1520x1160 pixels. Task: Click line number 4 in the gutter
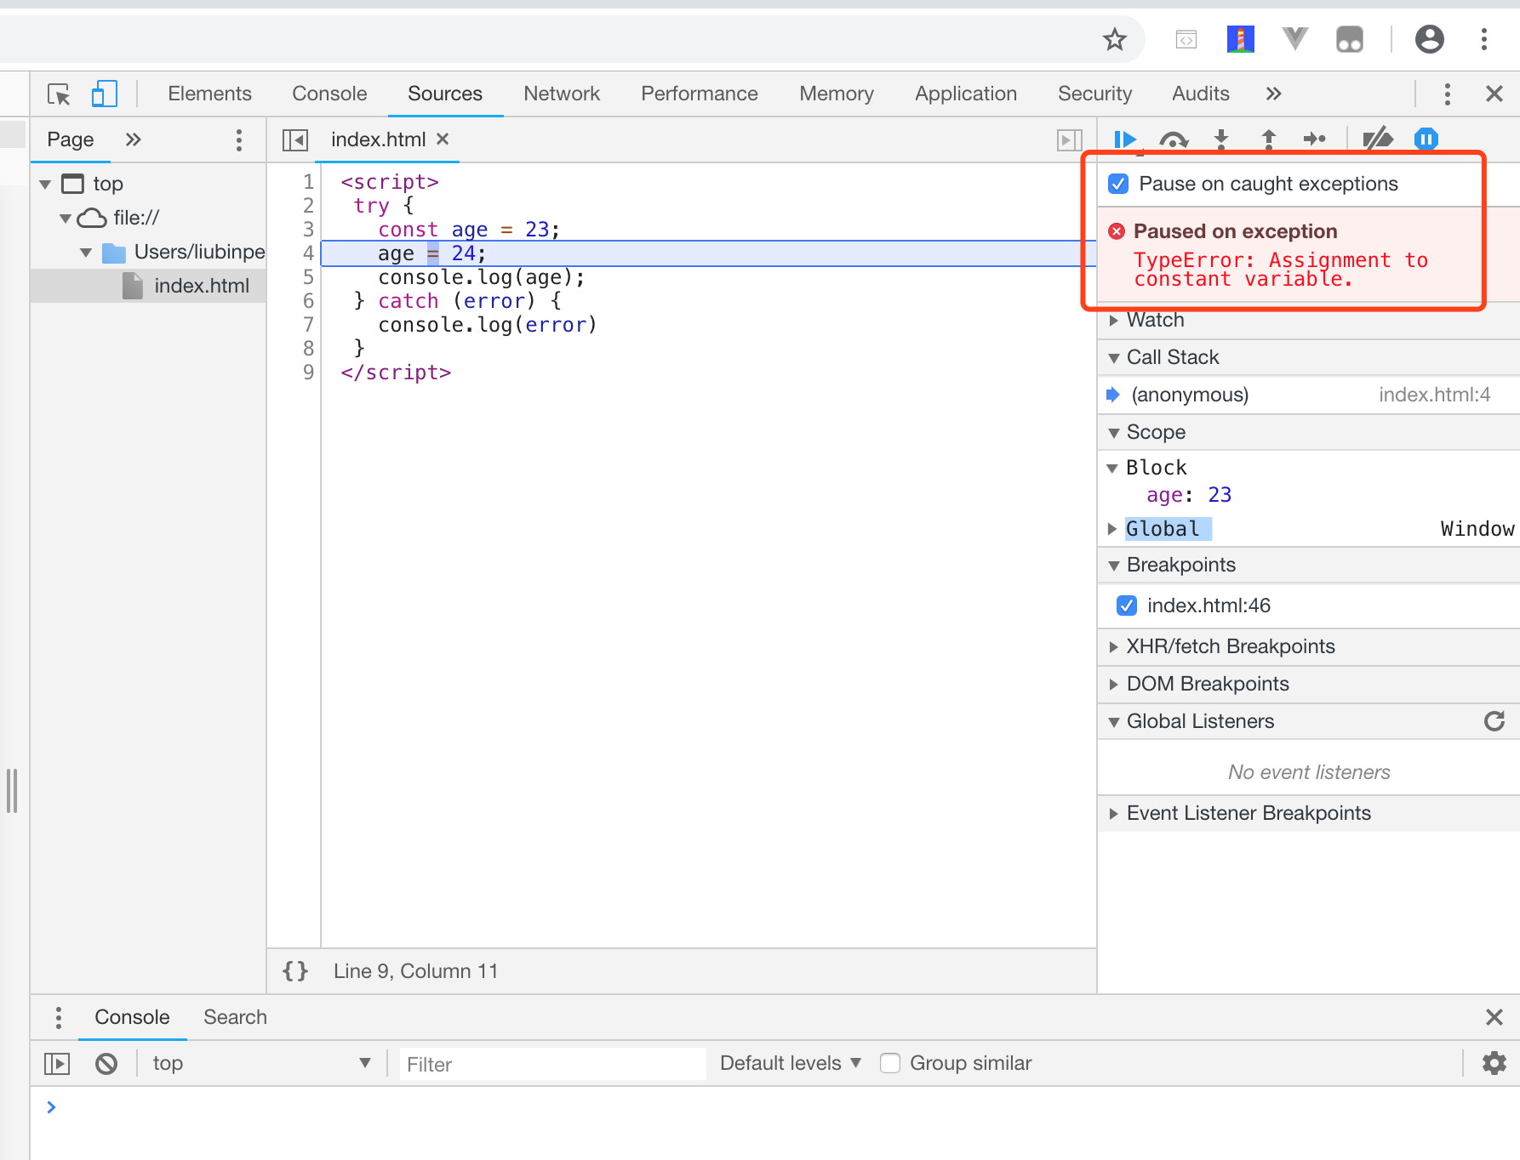click(308, 253)
